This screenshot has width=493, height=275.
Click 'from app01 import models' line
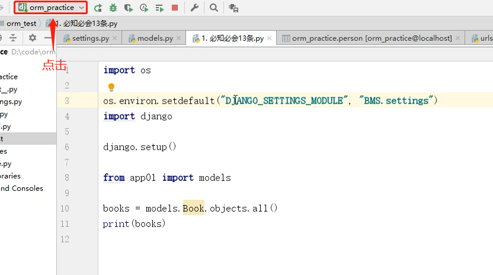click(x=167, y=178)
